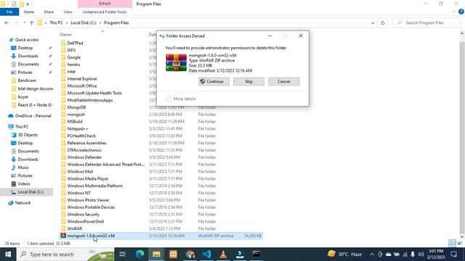Click the Search Program Files field
Screen dimensions: 465x261
426,22
